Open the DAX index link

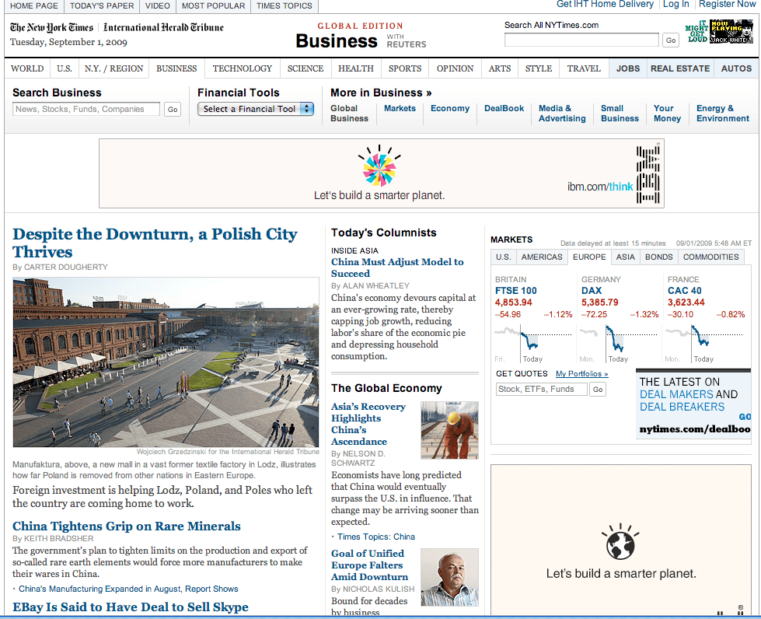pyautogui.click(x=592, y=290)
